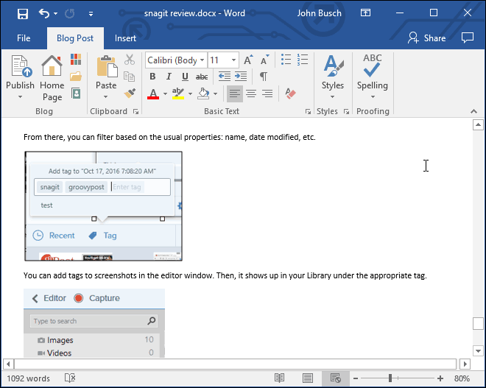Increase the paragraph indent
Image resolution: width=486 pixels, height=388 pixels.
241,77
